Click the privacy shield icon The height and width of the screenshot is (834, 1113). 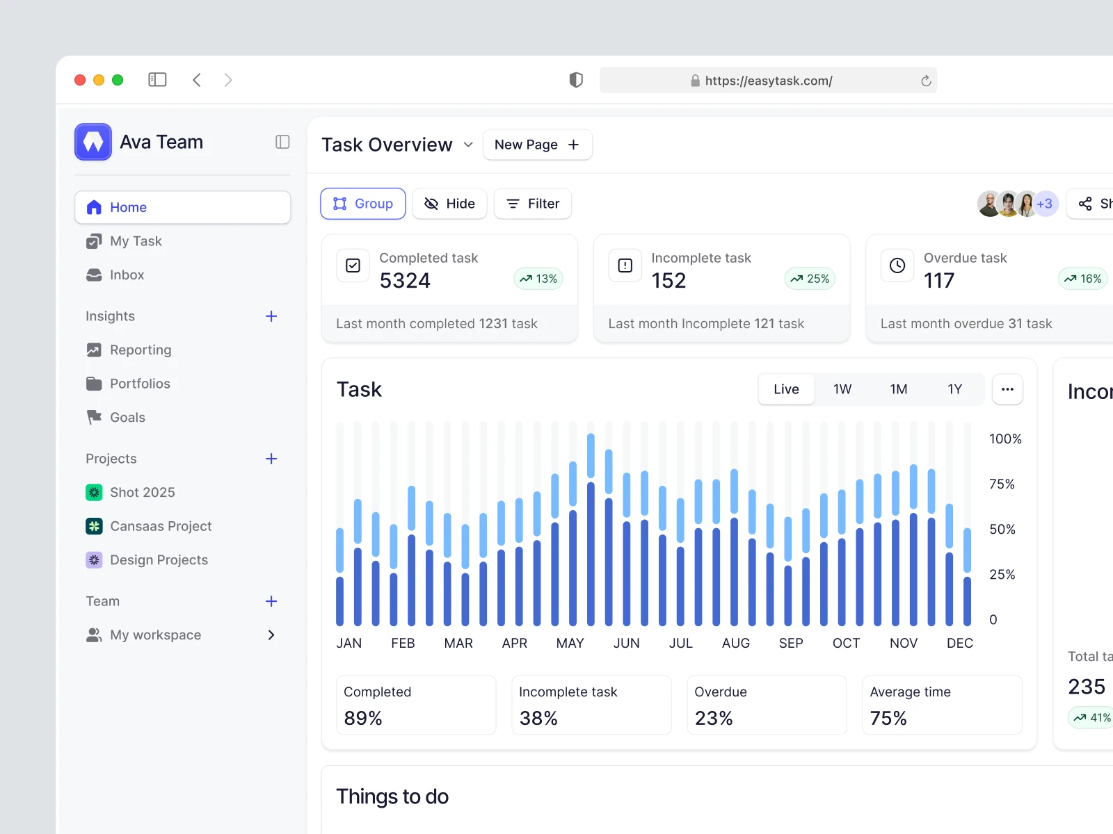576,80
